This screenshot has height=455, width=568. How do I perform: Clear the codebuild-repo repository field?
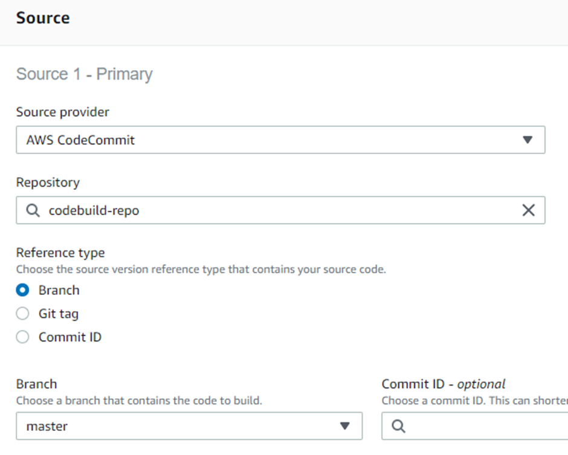coord(528,210)
